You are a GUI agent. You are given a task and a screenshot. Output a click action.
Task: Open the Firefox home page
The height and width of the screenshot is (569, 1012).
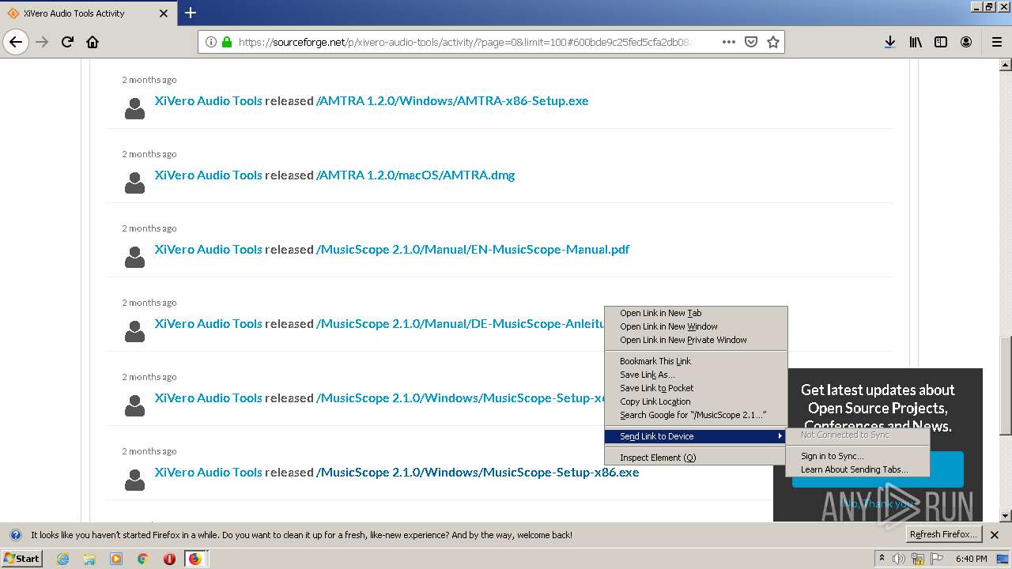93,42
